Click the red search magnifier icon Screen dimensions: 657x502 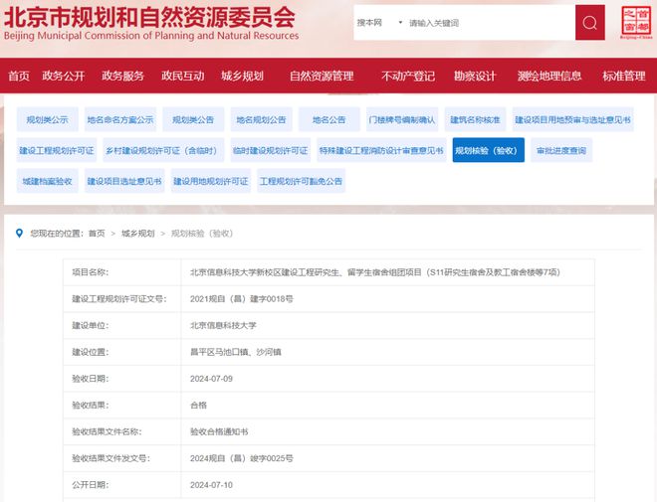tap(589, 22)
